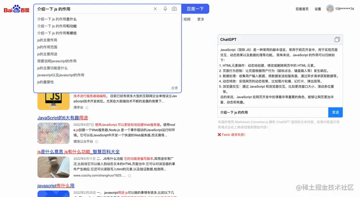Image resolution: width=360 pixels, height=197 pixels.
Task: Select suggestion 介绍一下 js 的作用是什么
Action: click(57, 19)
